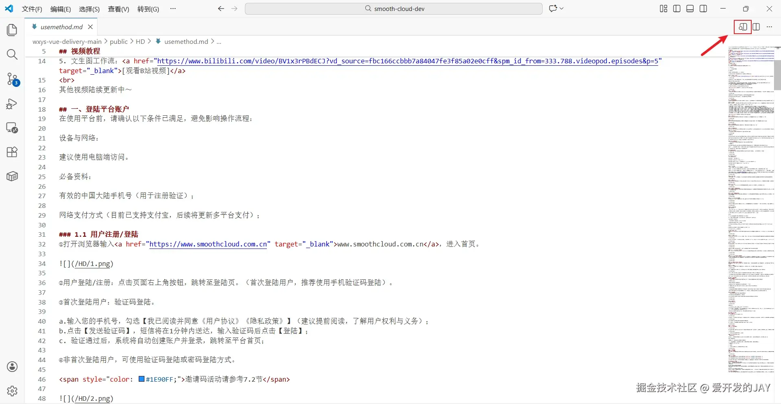Open the Run and Debug view
The image size is (781, 404).
click(x=12, y=104)
